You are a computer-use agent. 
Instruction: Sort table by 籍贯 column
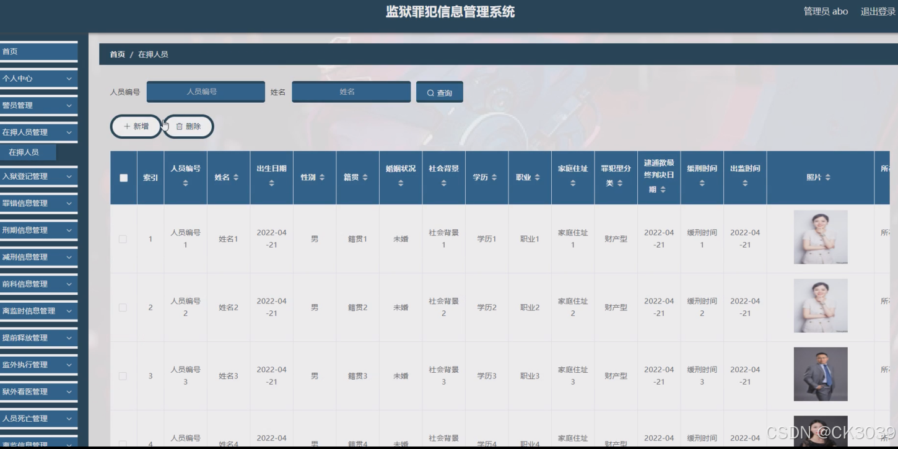[x=365, y=178]
